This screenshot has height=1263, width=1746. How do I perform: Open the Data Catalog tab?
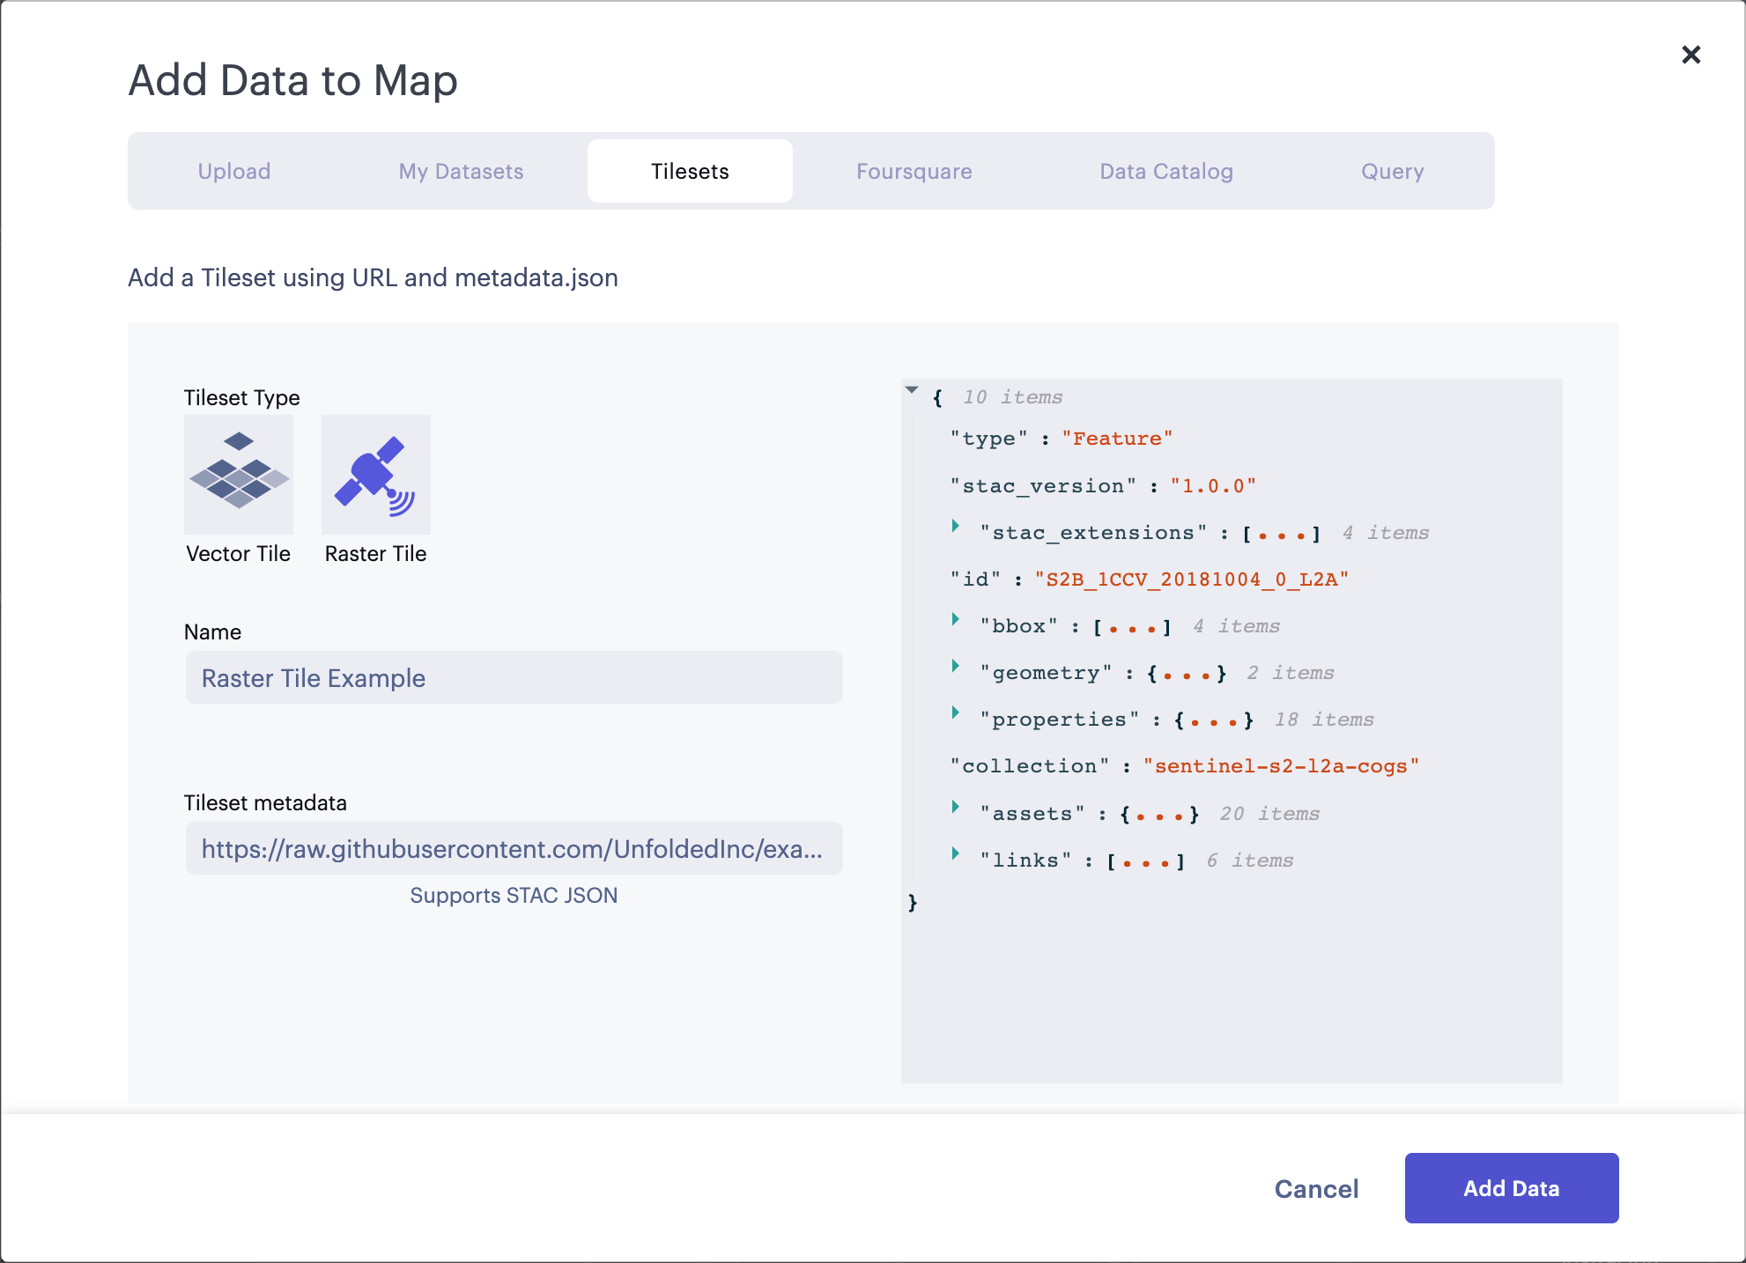(x=1165, y=171)
